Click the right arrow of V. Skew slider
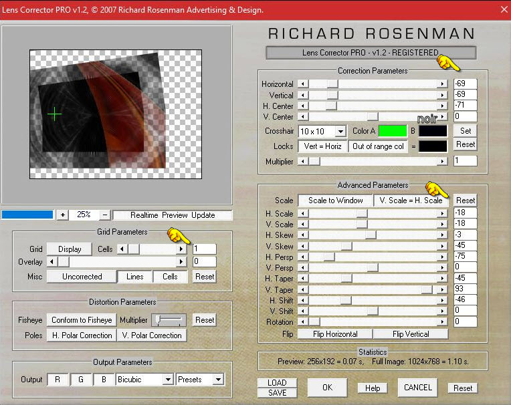This screenshot has height=405, width=511. click(x=442, y=246)
